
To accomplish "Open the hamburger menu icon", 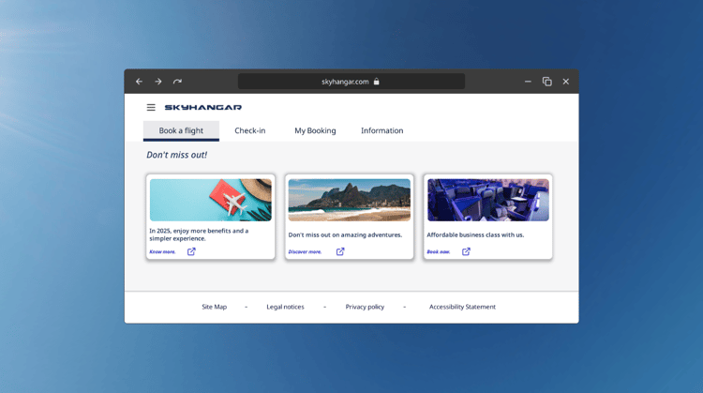I will (x=151, y=107).
